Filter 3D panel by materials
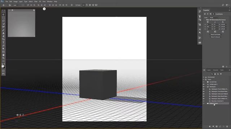 click(x=218, y=74)
